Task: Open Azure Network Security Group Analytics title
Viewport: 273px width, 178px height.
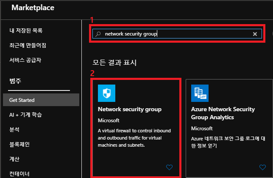Action: pyautogui.click(x=223, y=113)
